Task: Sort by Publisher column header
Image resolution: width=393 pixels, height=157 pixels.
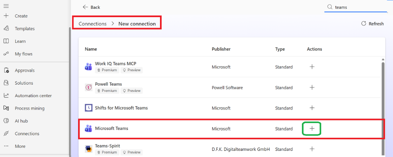Action: pos(221,49)
